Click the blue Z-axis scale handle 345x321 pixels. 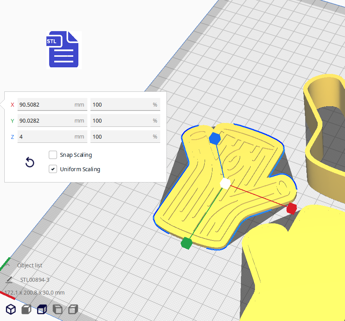click(x=214, y=138)
